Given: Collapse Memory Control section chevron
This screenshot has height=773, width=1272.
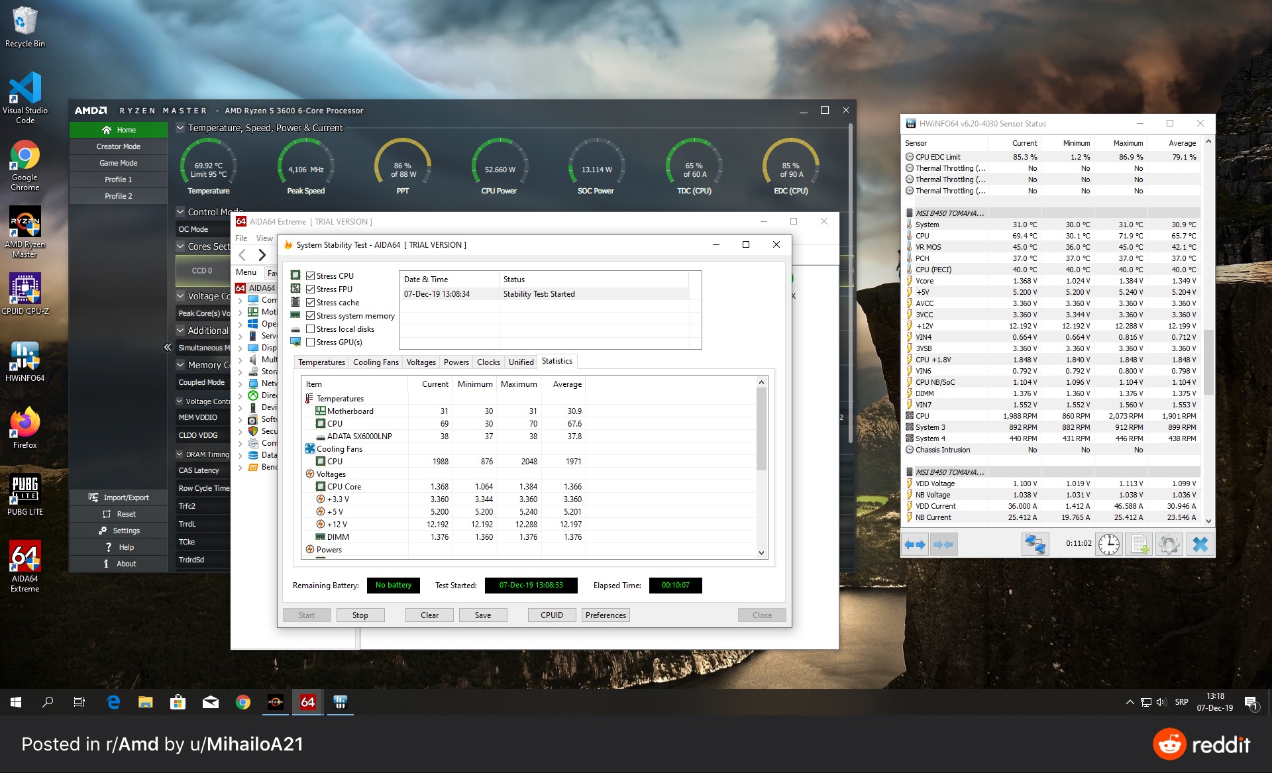Looking at the screenshot, I should (x=180, y=365).
